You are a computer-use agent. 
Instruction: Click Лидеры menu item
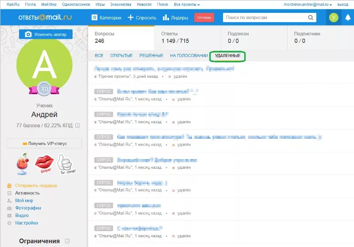pos(180,18)
